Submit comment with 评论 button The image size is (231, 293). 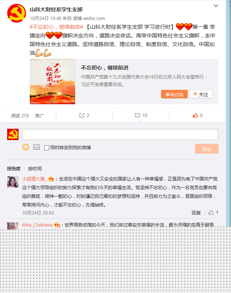click(207, 149)
